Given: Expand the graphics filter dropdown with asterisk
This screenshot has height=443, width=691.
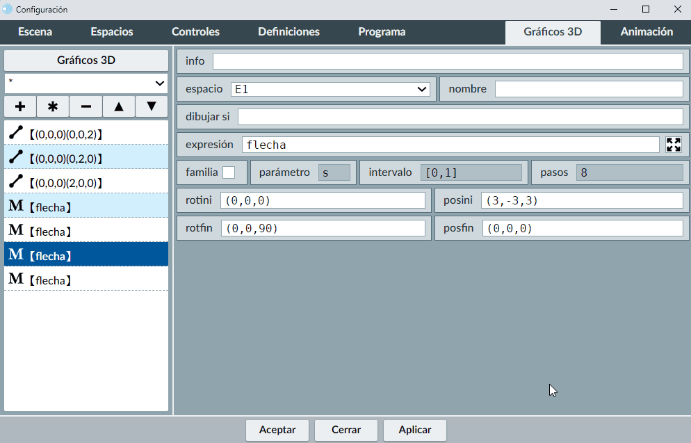Looking at the screenshot, I should coord(86,83).
